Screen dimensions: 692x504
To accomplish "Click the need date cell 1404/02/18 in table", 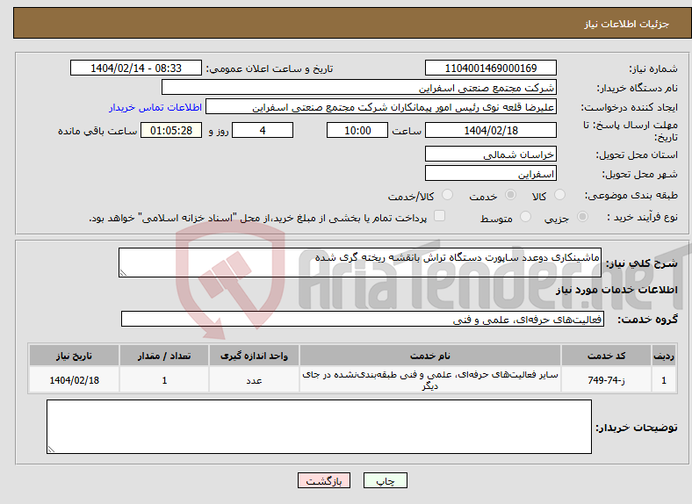I will pyautogui.click(x=74, y=380).
